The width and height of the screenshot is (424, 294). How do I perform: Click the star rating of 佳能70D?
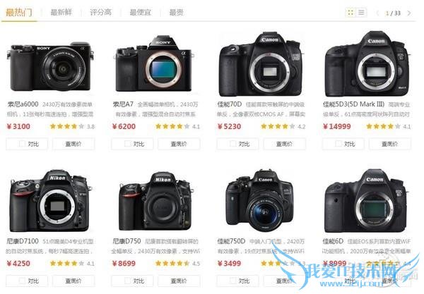[278, 126]
